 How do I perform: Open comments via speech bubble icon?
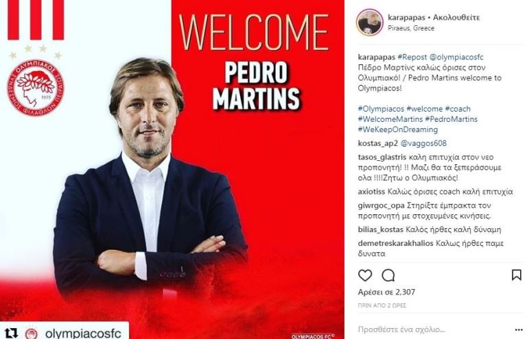coord(388,275)
